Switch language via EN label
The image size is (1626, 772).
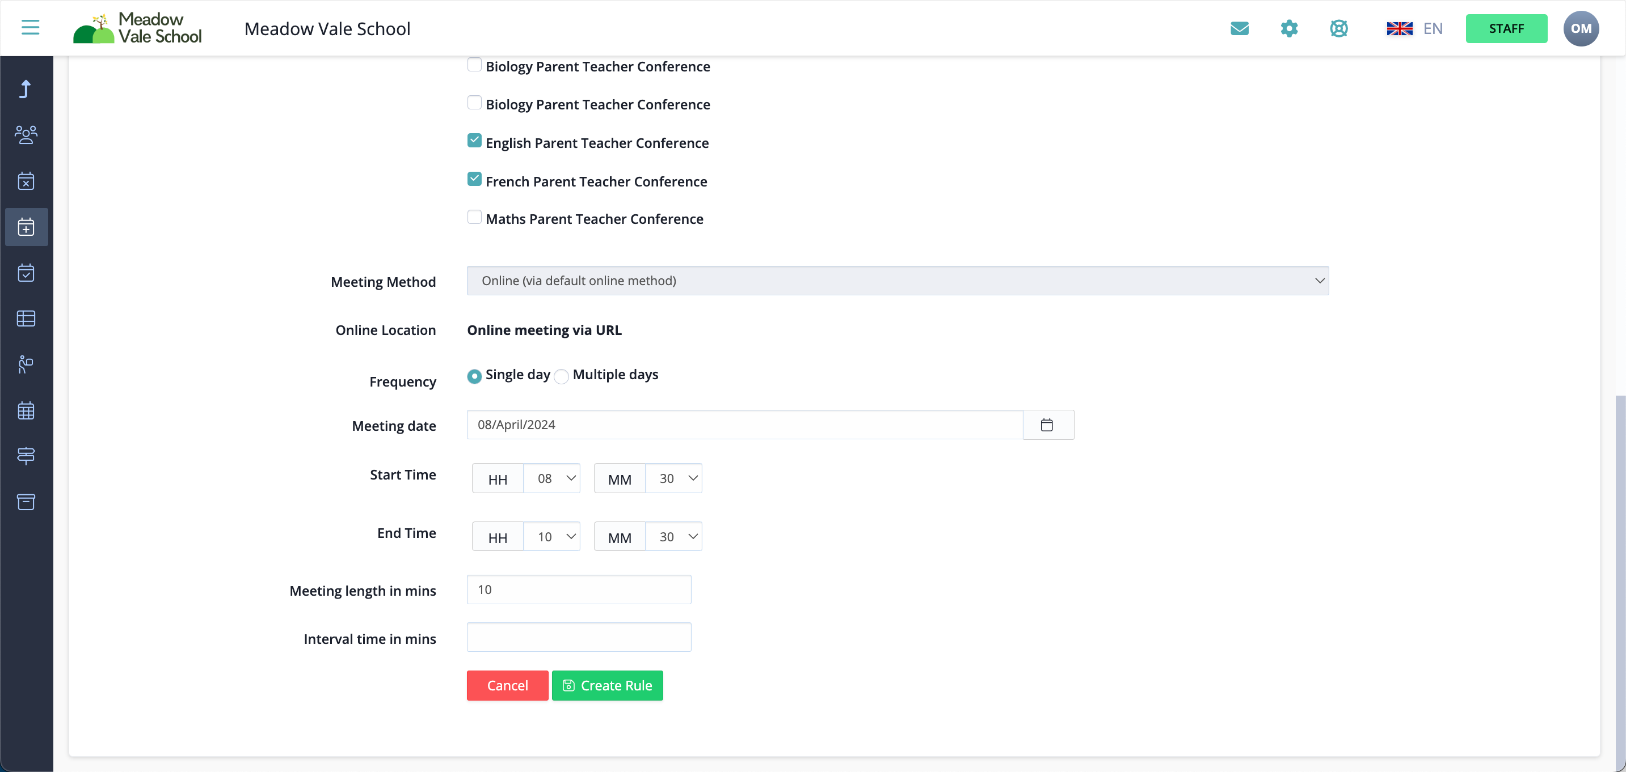[1433, 28]
